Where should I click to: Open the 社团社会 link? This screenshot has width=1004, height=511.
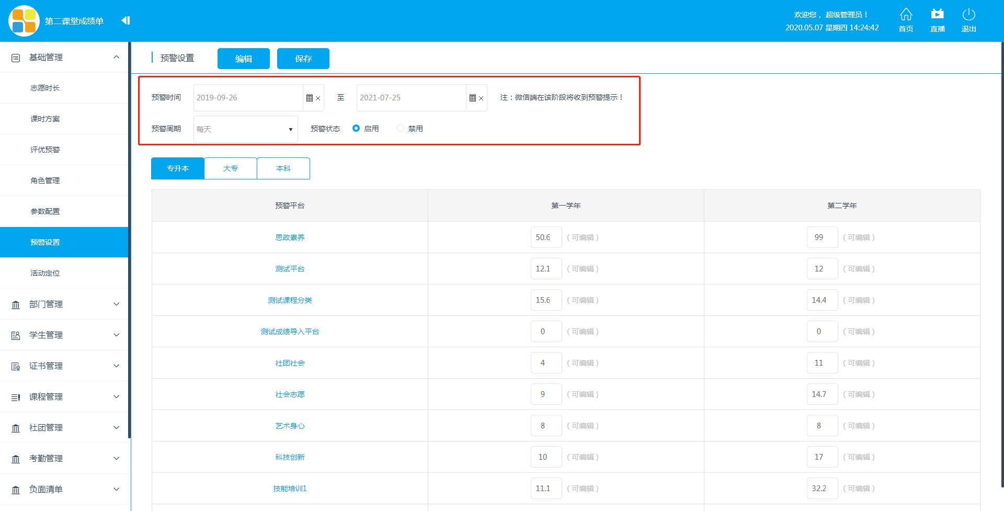290,363
